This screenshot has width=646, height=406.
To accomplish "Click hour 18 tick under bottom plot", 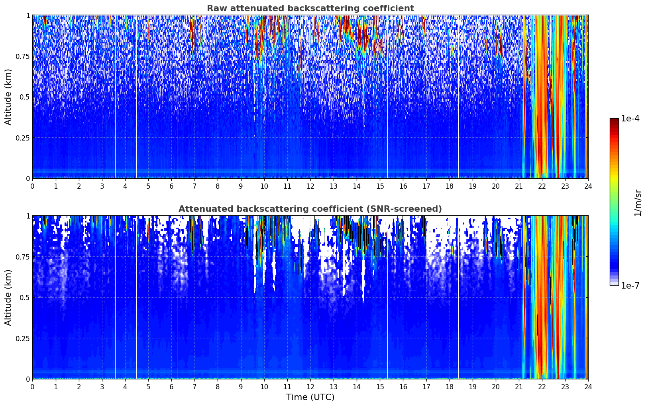I will point(449,386).
